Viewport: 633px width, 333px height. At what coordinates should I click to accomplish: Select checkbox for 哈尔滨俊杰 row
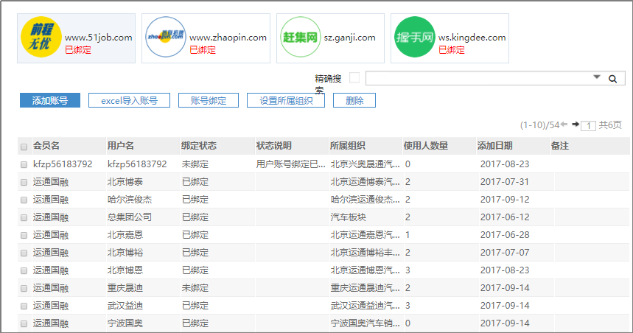point(24,200)
